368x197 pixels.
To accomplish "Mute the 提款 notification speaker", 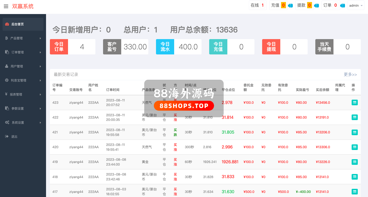I will 316,5.
